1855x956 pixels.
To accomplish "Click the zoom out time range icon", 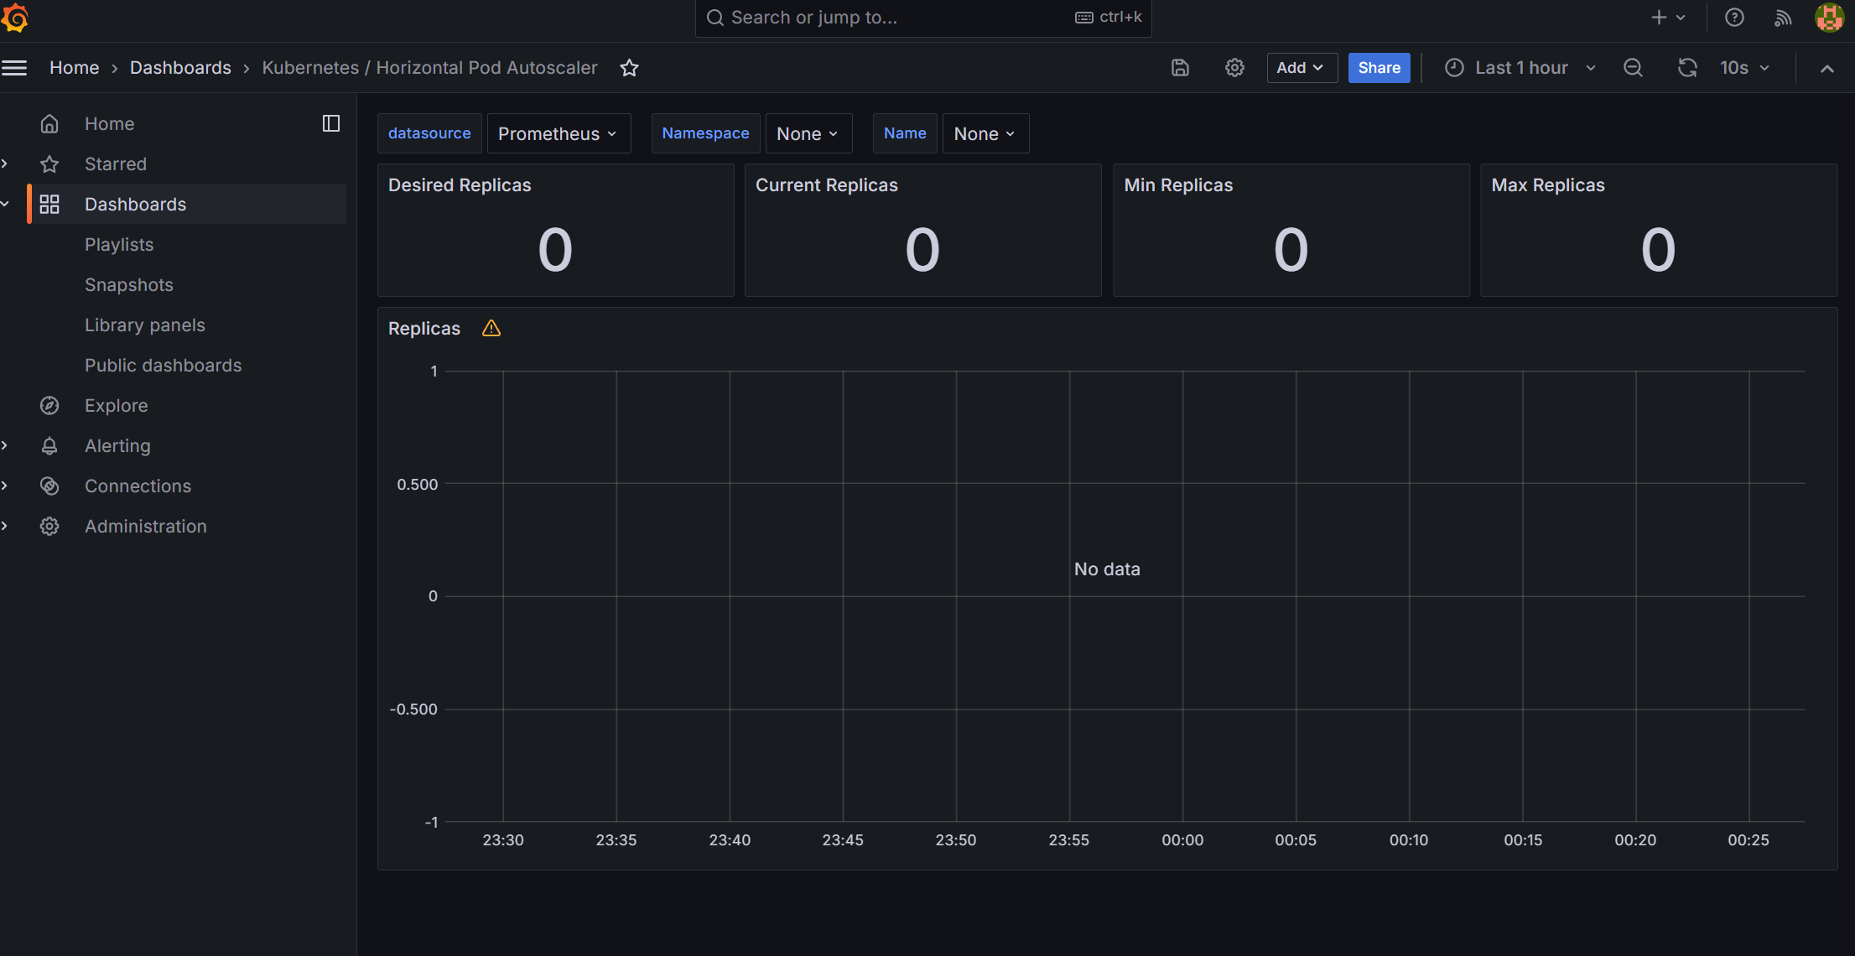I will tap(1633, 68).
